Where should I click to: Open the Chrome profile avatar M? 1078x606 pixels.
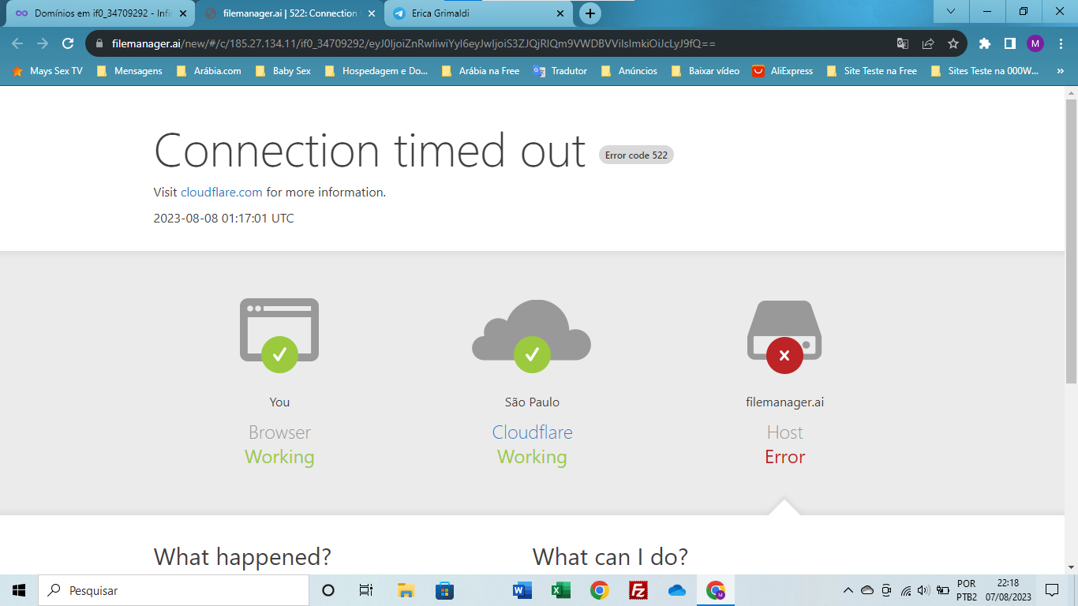click(1035, 43)
